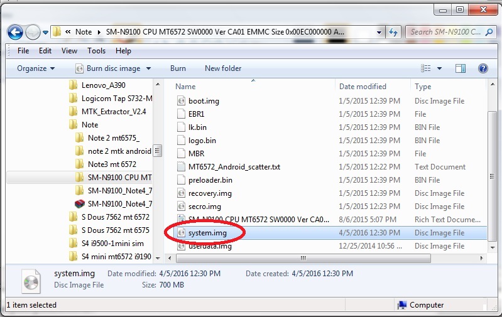Click Note in the address breadcrumb
Screen dimensions: 502x317
(84, 32)
